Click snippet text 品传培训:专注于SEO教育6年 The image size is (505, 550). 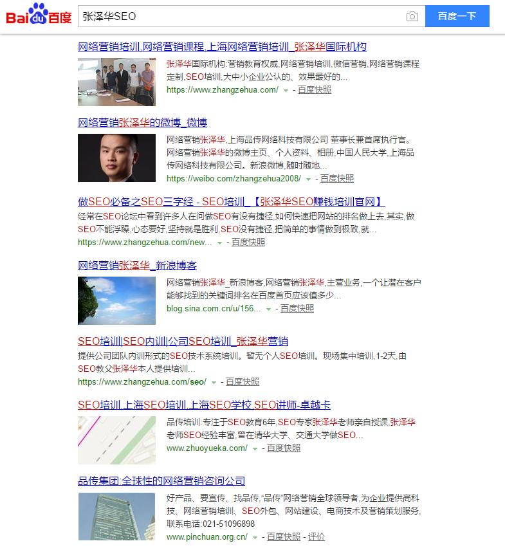click(x=221, y=423)
